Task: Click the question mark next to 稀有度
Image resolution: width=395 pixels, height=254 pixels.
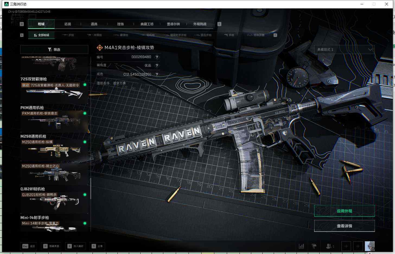Action: (x=157, y=65)
